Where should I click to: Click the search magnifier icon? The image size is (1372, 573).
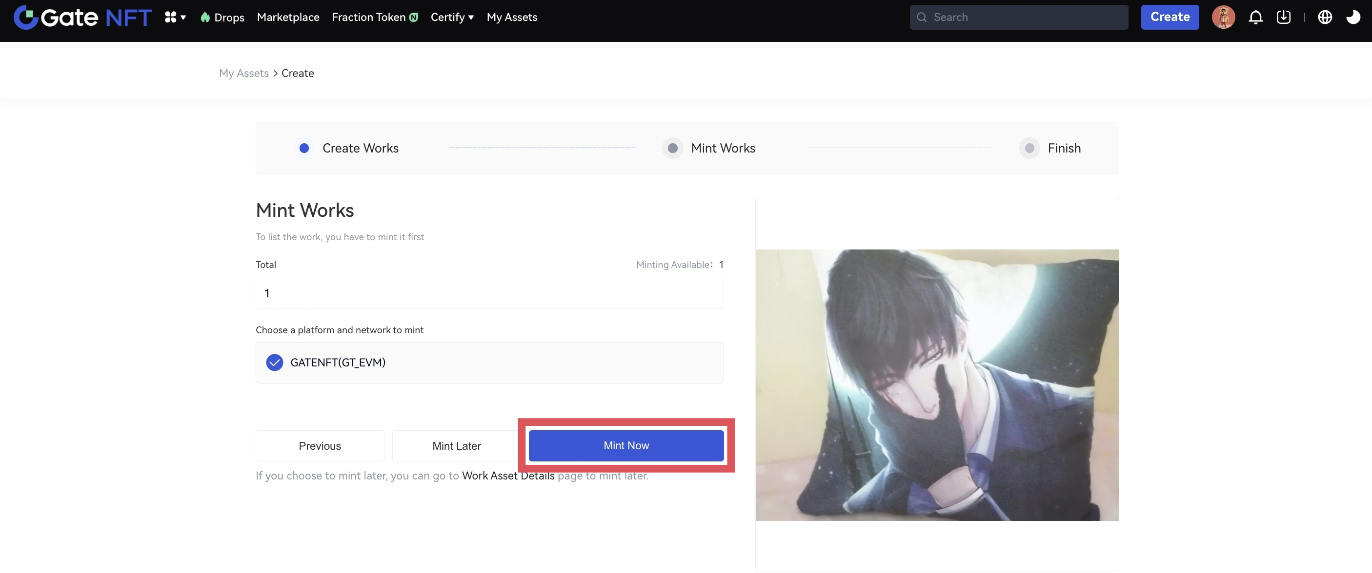921,17
